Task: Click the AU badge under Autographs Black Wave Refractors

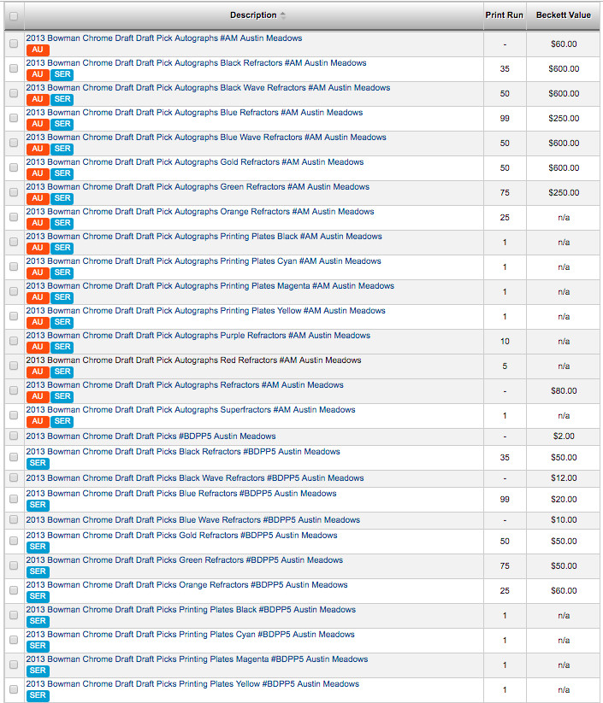Action: (x=38, y=99)
